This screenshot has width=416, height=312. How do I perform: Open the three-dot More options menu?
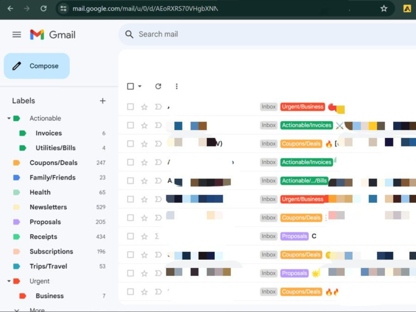(x=177, y=86)
